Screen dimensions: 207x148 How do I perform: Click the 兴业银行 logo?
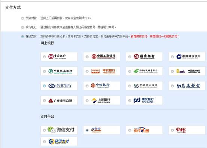(x=60, y=86)
